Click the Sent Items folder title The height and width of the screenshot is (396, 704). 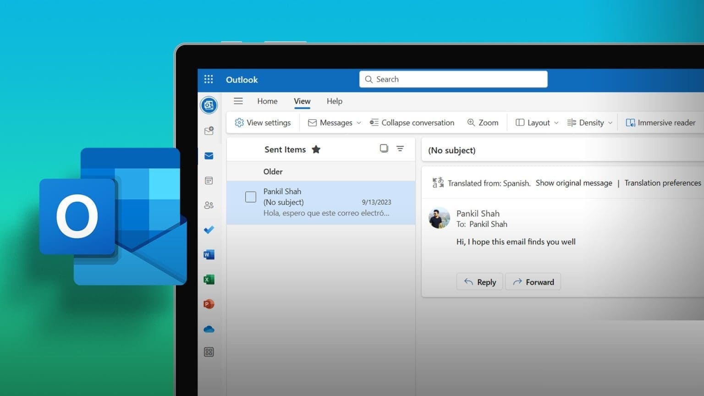coord(285,149)
